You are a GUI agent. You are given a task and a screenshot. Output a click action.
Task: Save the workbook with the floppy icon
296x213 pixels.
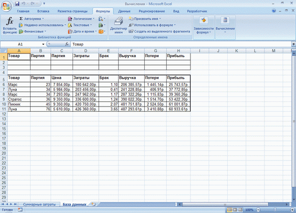point(17,4)
